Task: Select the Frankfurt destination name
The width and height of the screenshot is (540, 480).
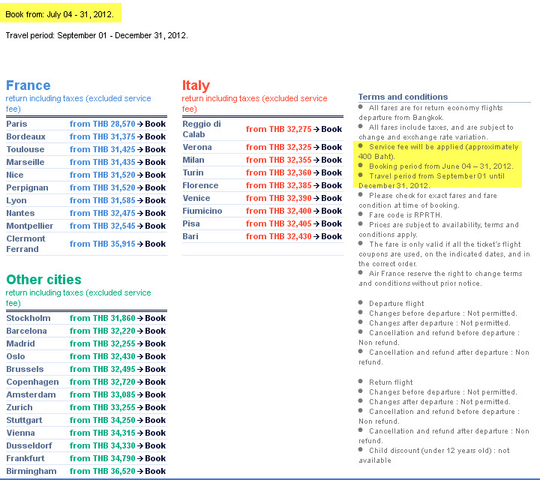Action: (25, 458)
